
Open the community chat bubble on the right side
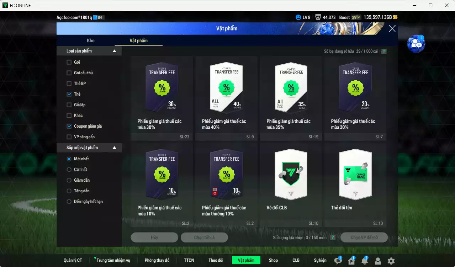click(416, 43)
